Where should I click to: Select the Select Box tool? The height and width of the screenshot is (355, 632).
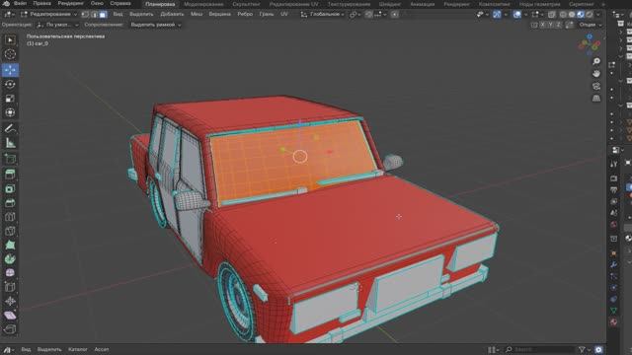tap(10, 39)
